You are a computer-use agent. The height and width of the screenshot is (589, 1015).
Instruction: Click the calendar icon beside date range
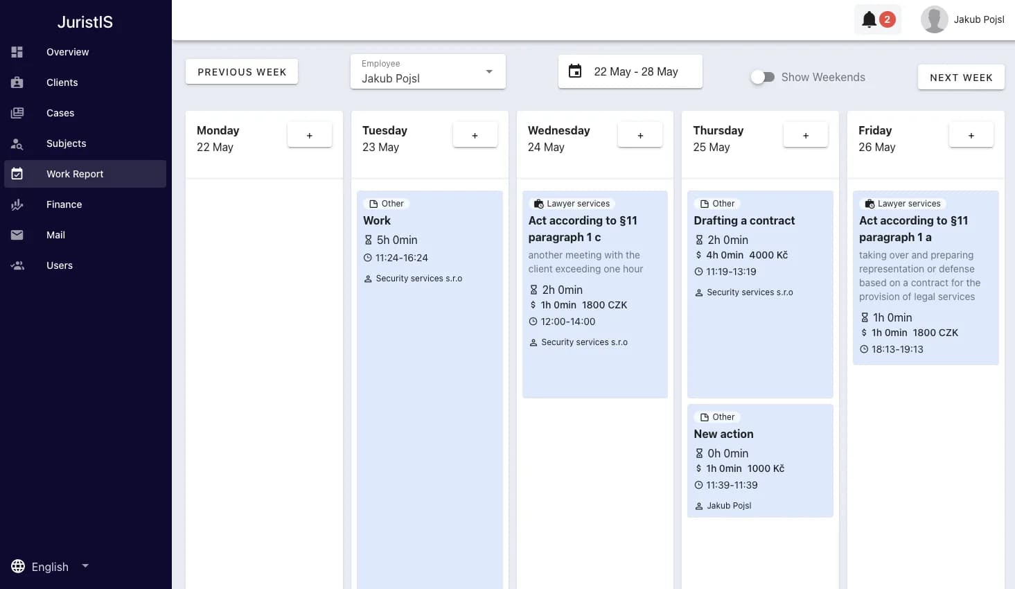pyautogui.click(x=575, y=71)
